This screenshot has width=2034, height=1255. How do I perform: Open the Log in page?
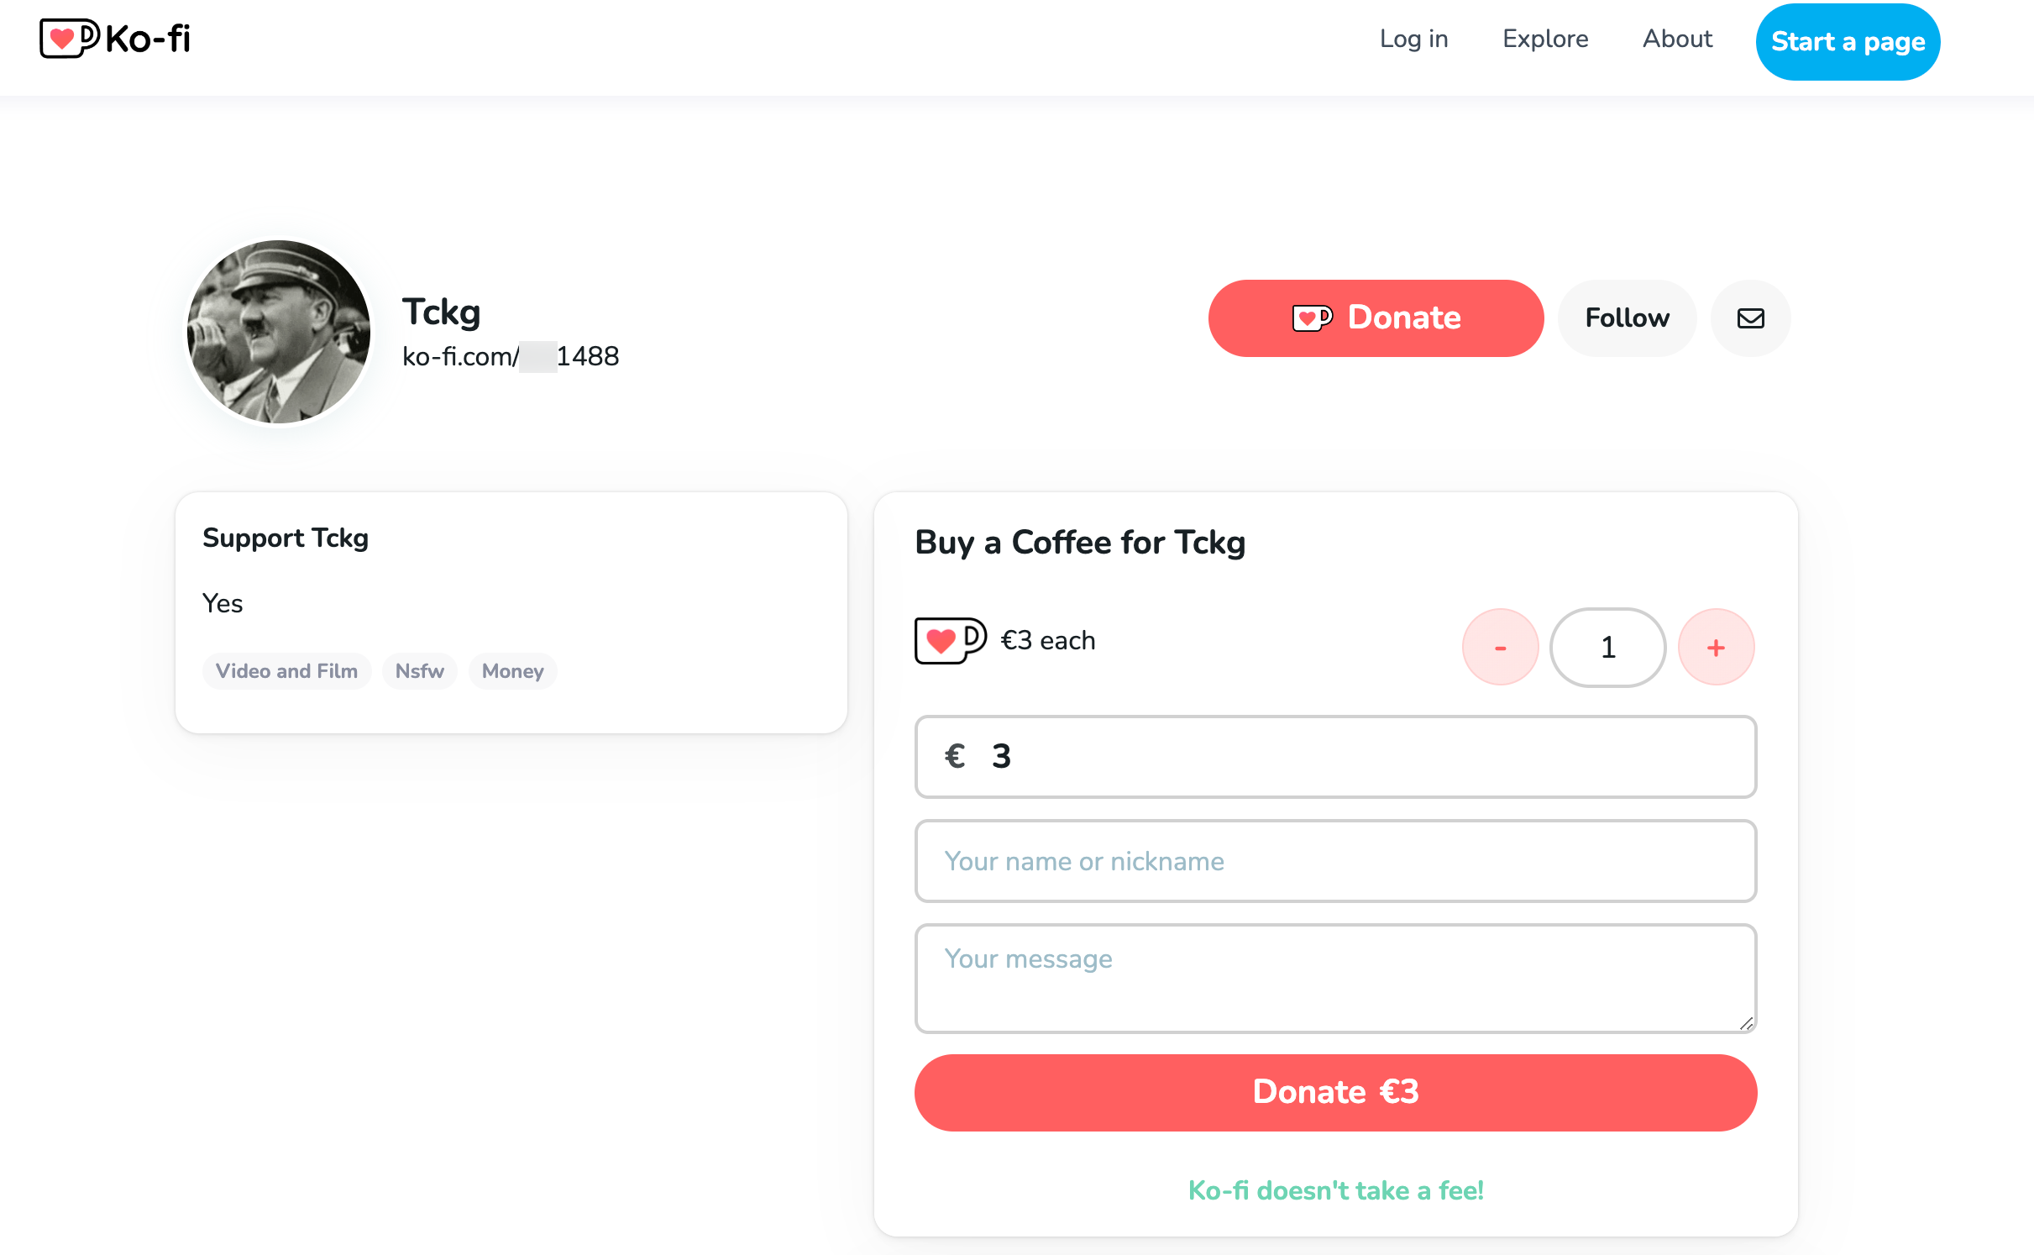1413,39
